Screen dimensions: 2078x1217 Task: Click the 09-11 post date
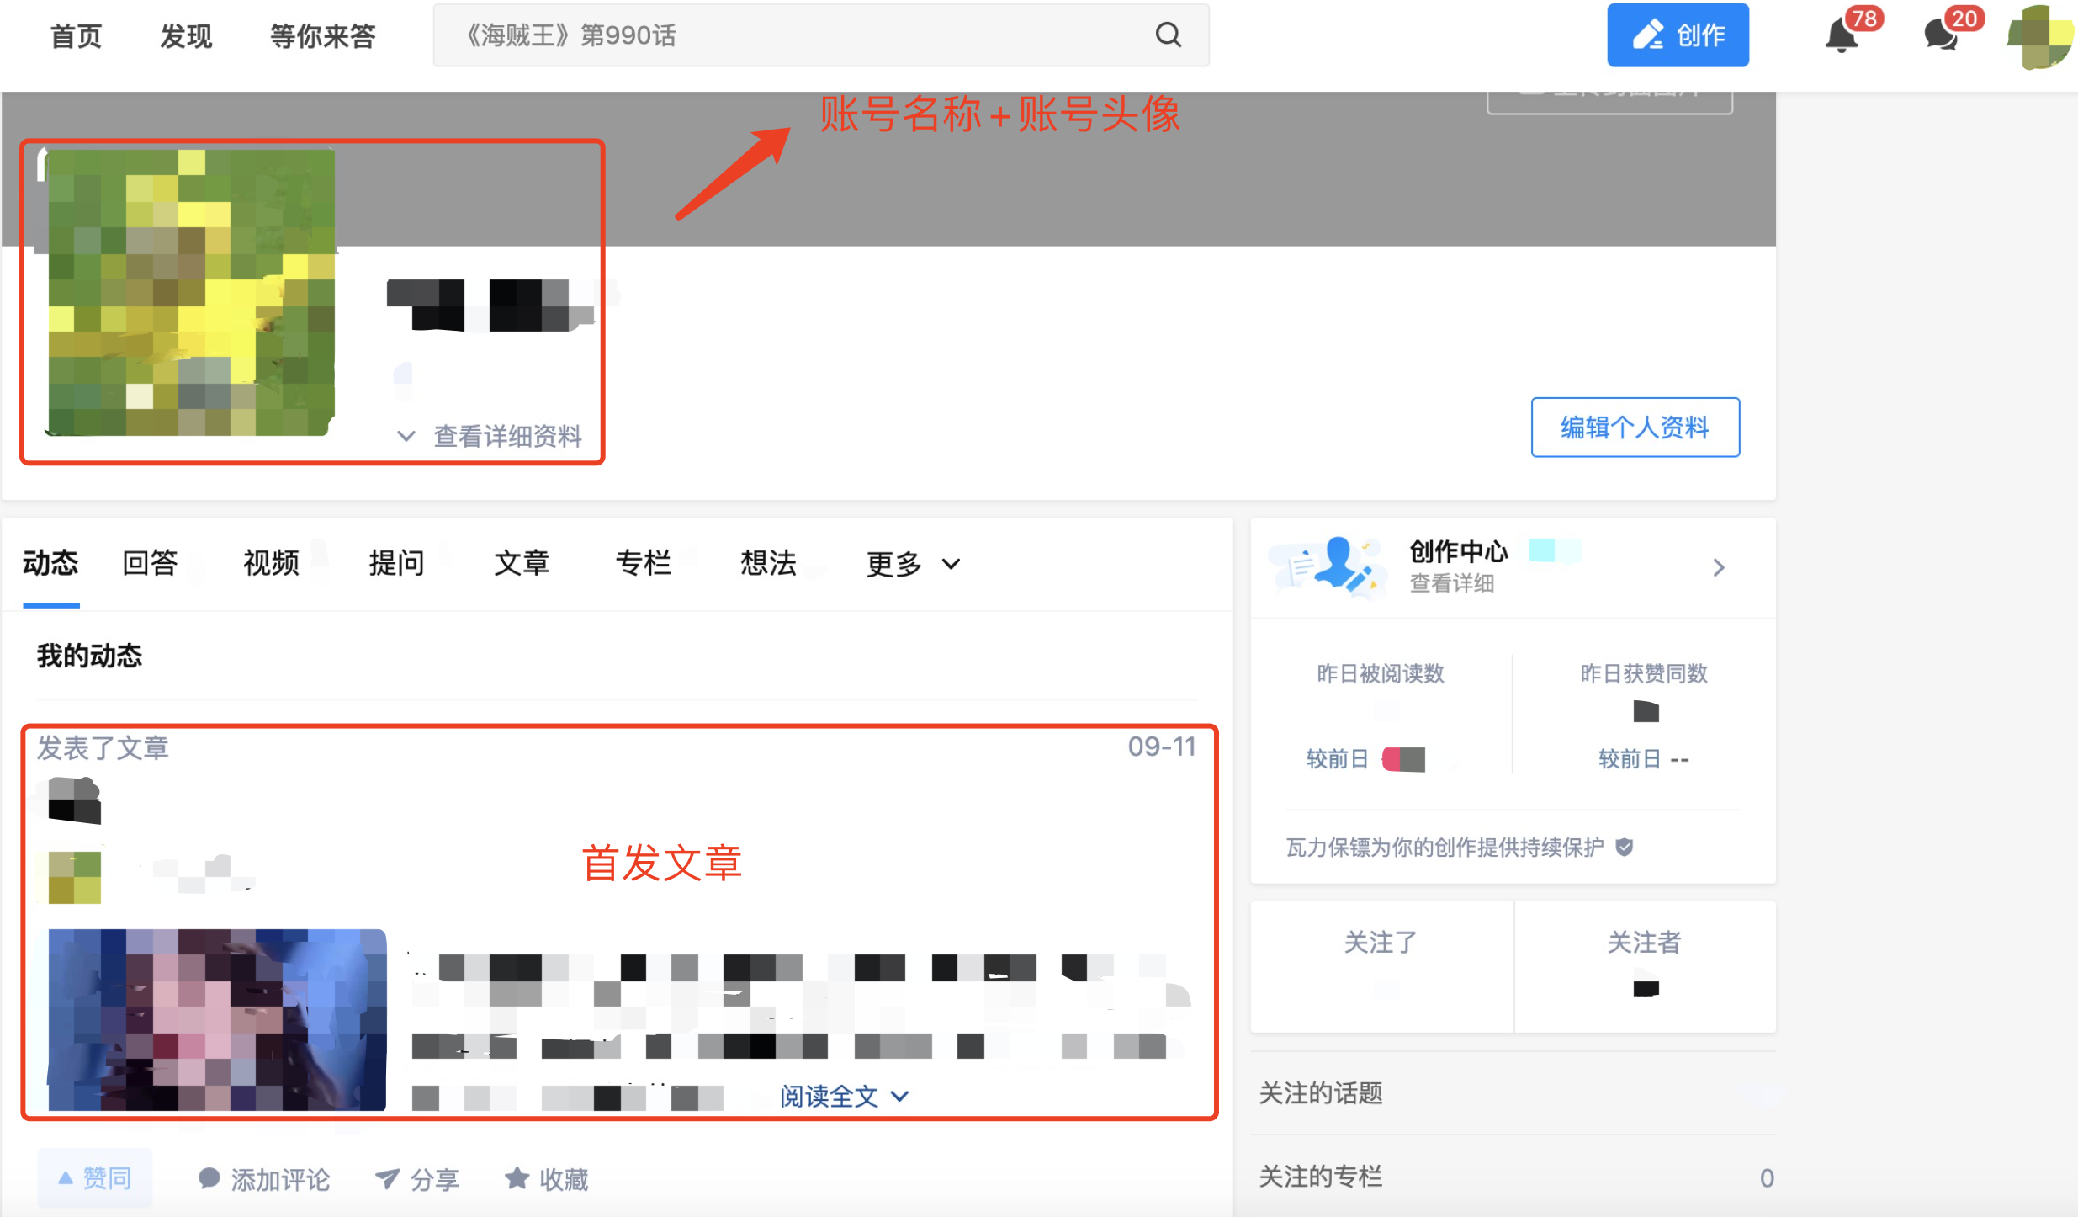(x=1161, y=747)
